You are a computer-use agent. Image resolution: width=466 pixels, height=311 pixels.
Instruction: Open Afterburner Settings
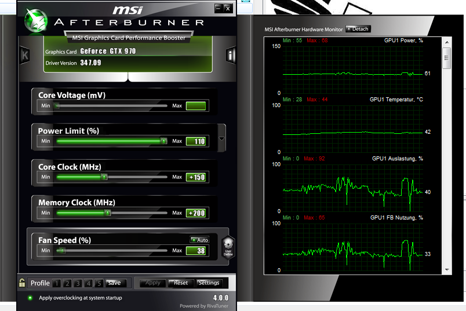[x=209, y=283]
